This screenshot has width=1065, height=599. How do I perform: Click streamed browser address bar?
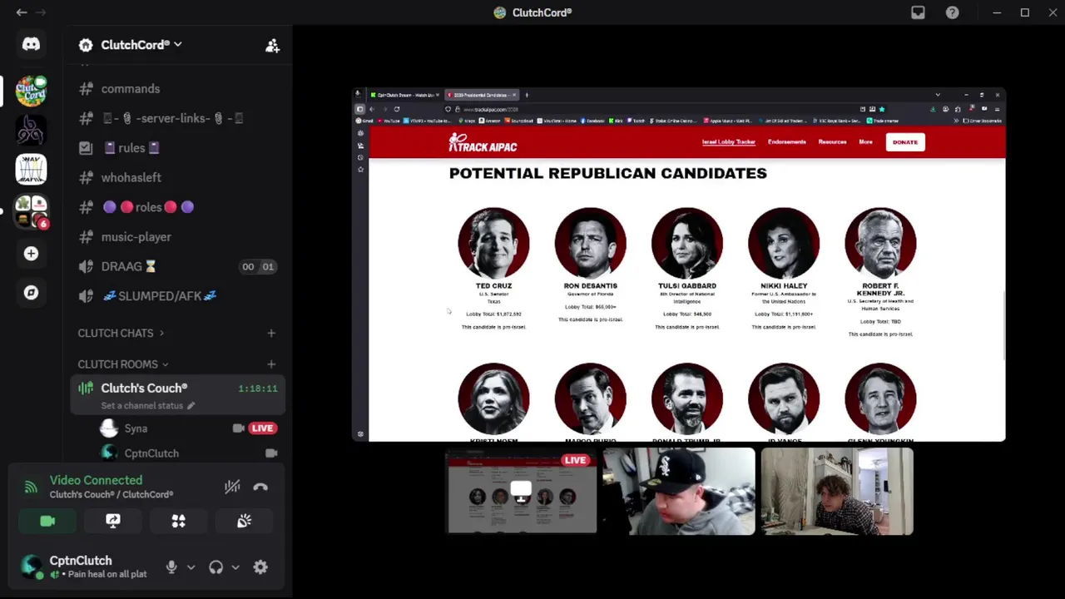(649, 109)
